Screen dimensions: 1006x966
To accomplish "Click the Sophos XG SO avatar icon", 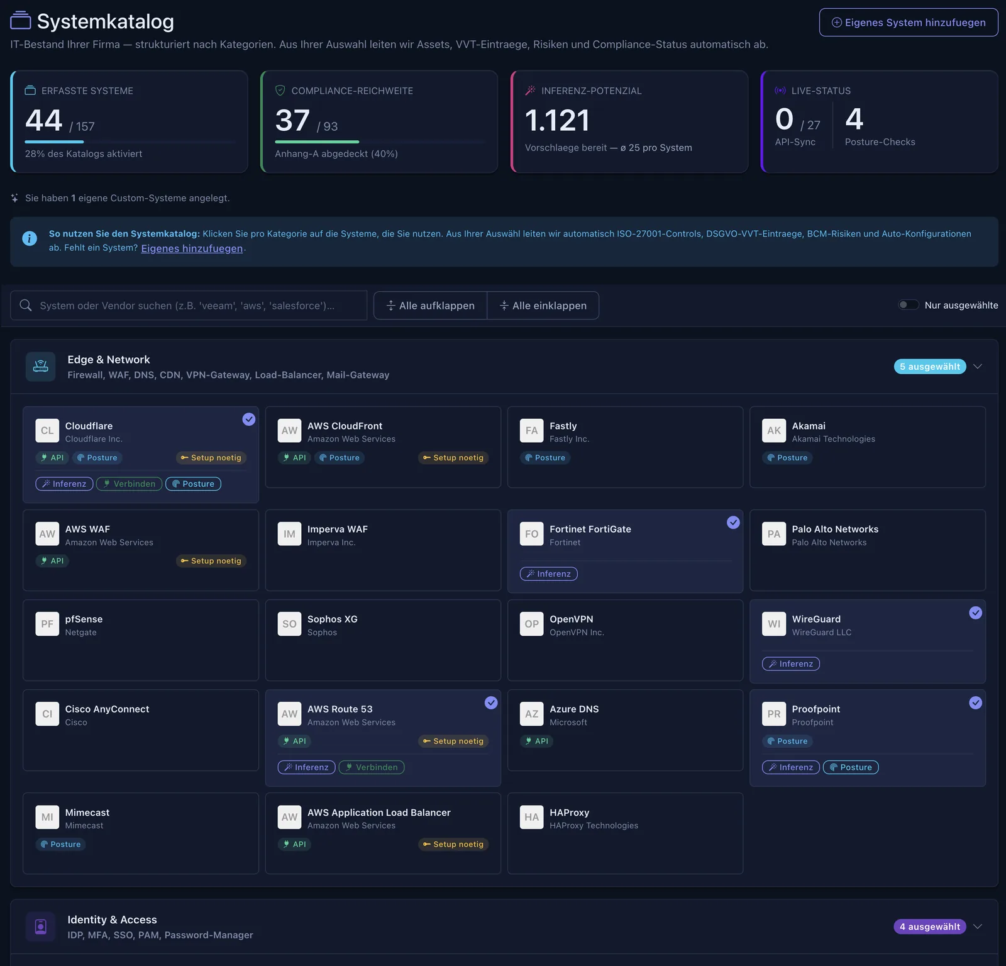I will [x=289, y=624].
